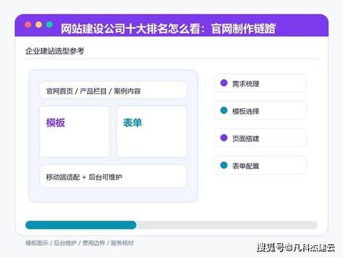Screen dimensions: 343x257
Task: Click the green window dot
Action: coord(50,25)
